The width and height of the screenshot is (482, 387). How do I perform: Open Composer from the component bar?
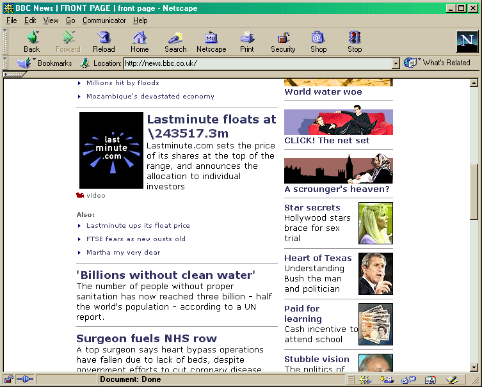tap(452, 379)
